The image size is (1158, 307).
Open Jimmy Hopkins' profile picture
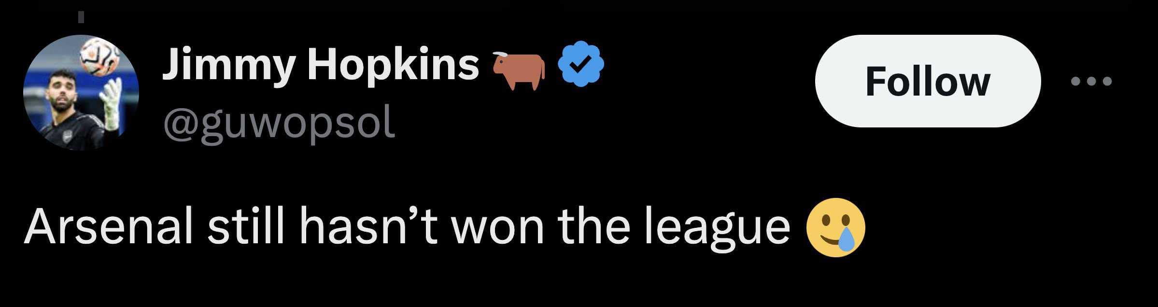pos(81,92)
